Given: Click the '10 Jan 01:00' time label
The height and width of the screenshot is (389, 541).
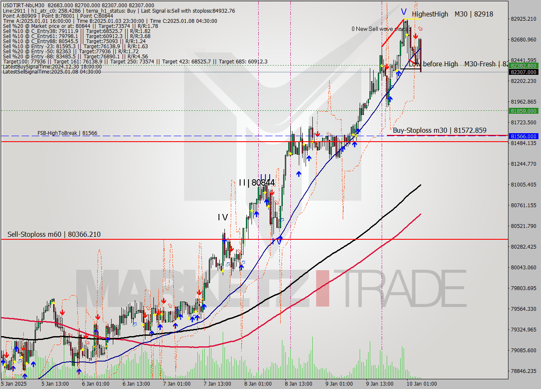Looking at the screenshot, I should (x=421, y=384).
